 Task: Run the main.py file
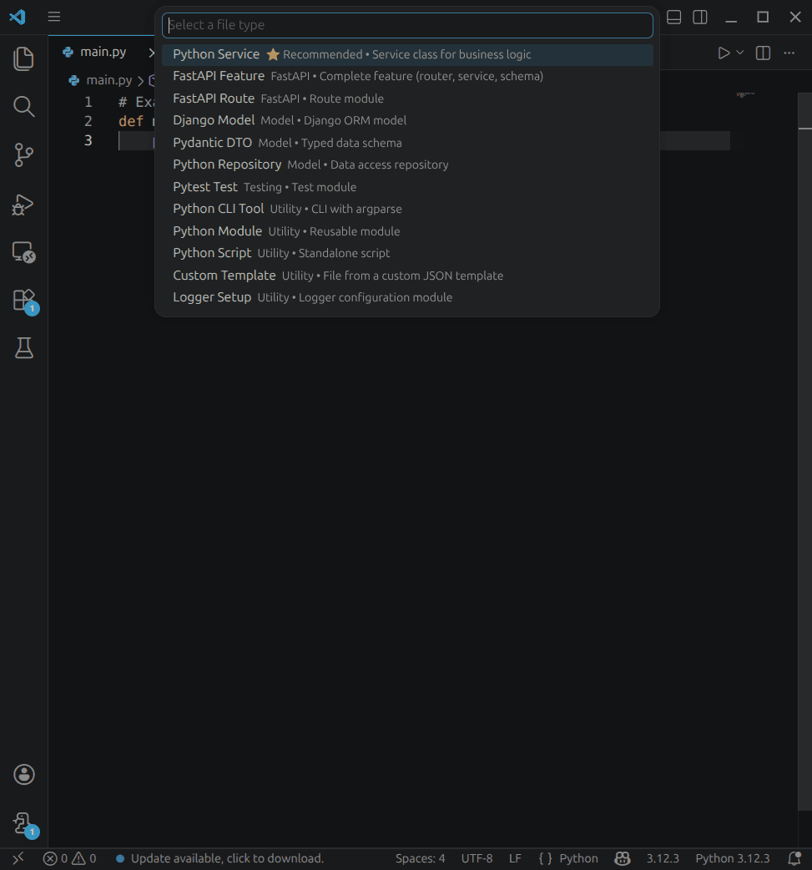722,52
